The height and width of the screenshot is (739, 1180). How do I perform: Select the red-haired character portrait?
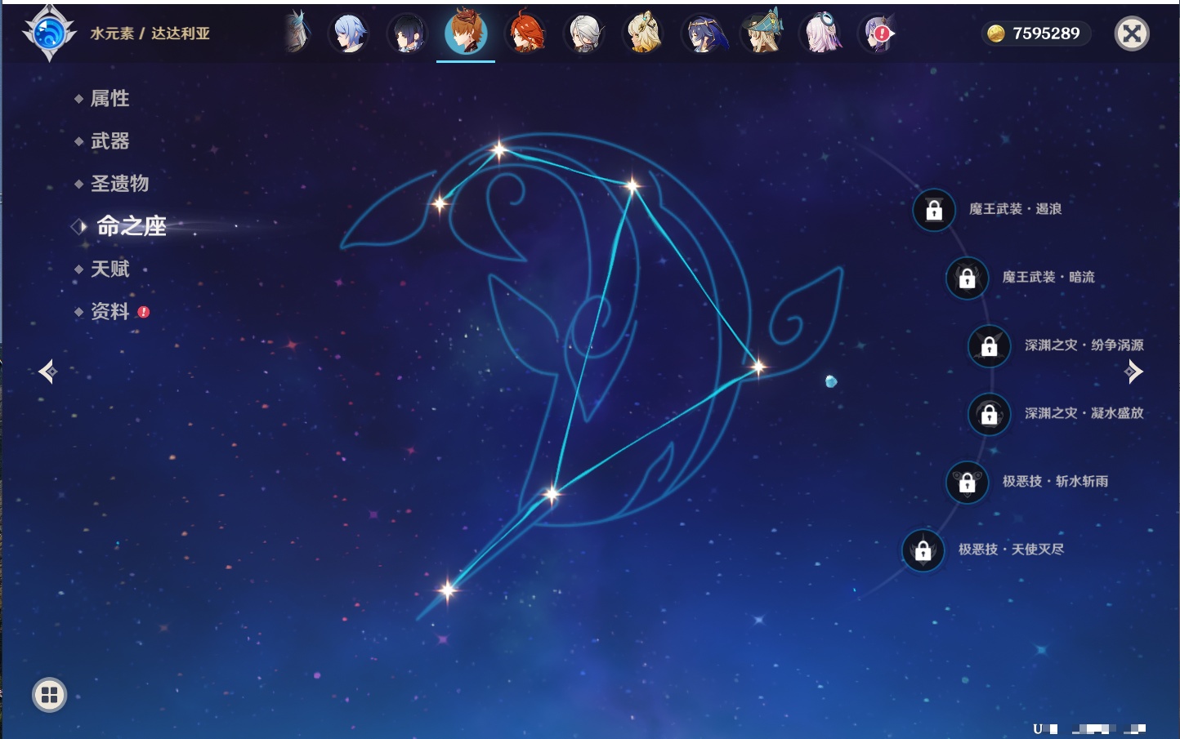525,33
